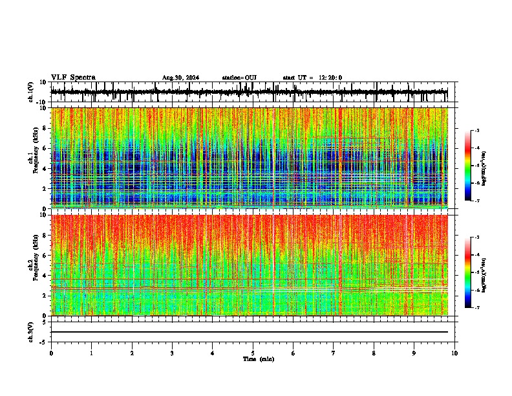Click the 'ch.3(V)' axis label
This screenshot has height=396, width=512.
tap(31, 332)
